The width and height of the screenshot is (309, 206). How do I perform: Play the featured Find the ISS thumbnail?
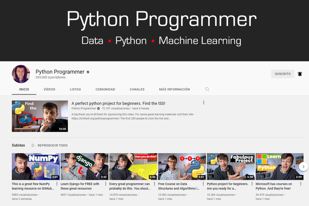coord(40,116)
